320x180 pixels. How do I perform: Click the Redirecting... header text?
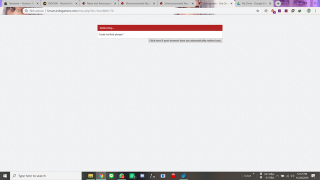pos(107,28)
